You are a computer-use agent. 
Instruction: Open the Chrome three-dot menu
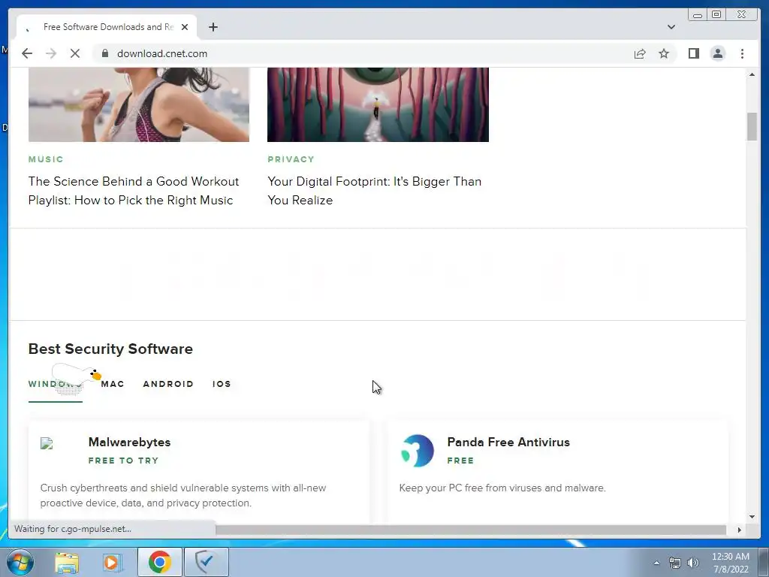click(x=742, y=53)
